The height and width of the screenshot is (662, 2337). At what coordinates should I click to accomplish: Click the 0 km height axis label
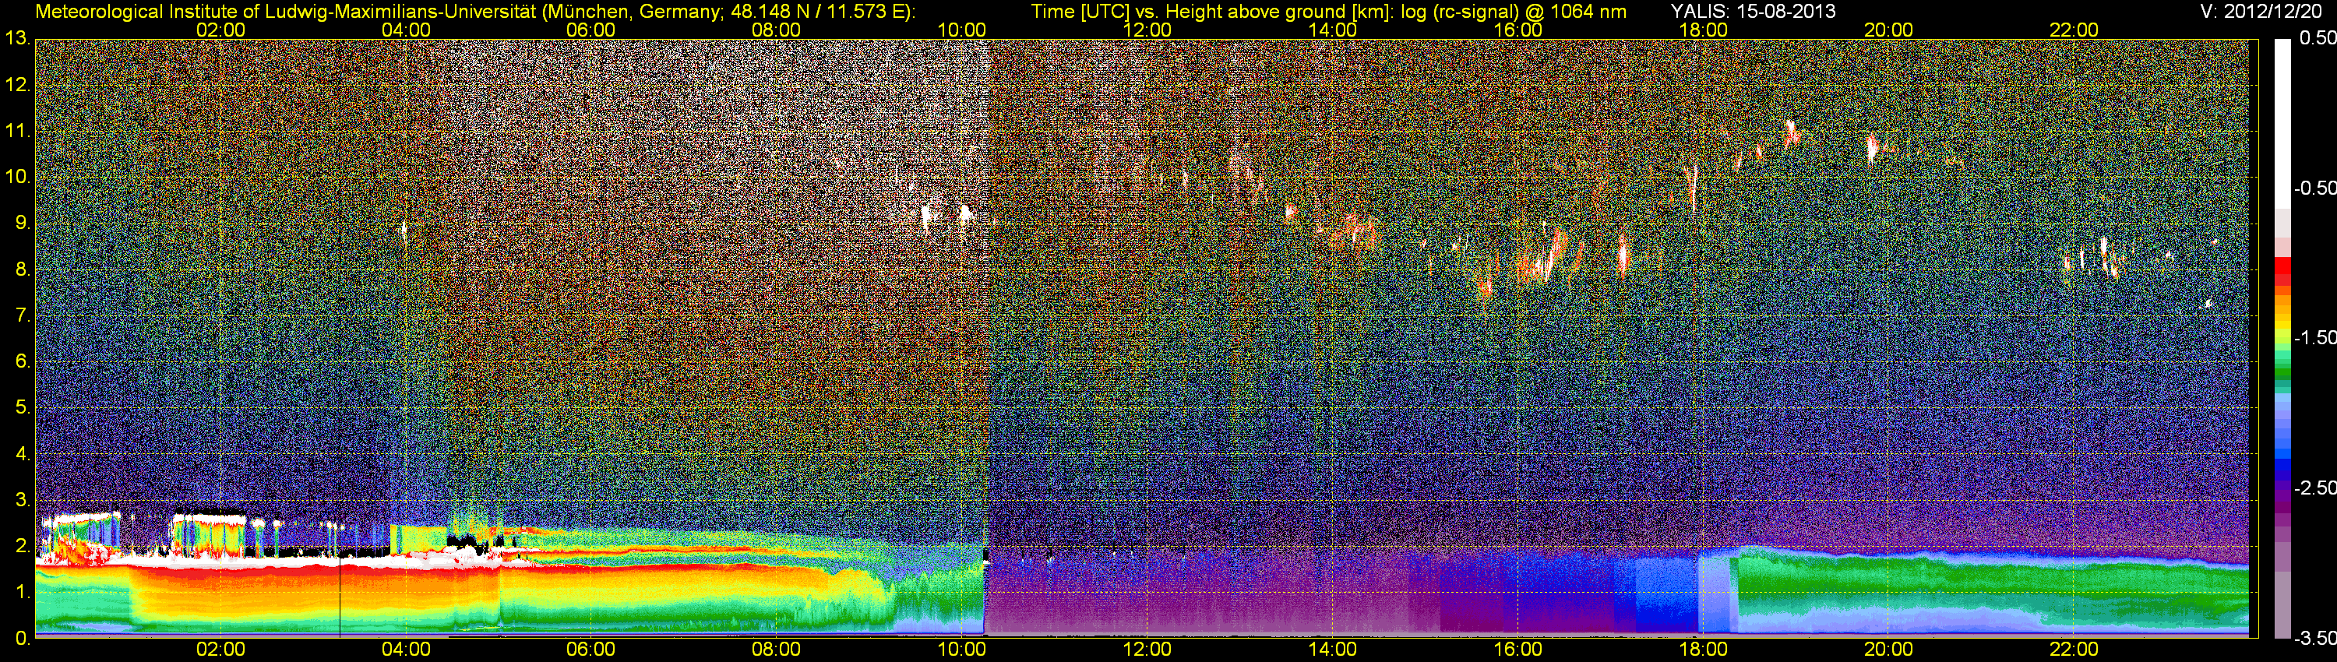pyautogui.click(x=22, y=639)
